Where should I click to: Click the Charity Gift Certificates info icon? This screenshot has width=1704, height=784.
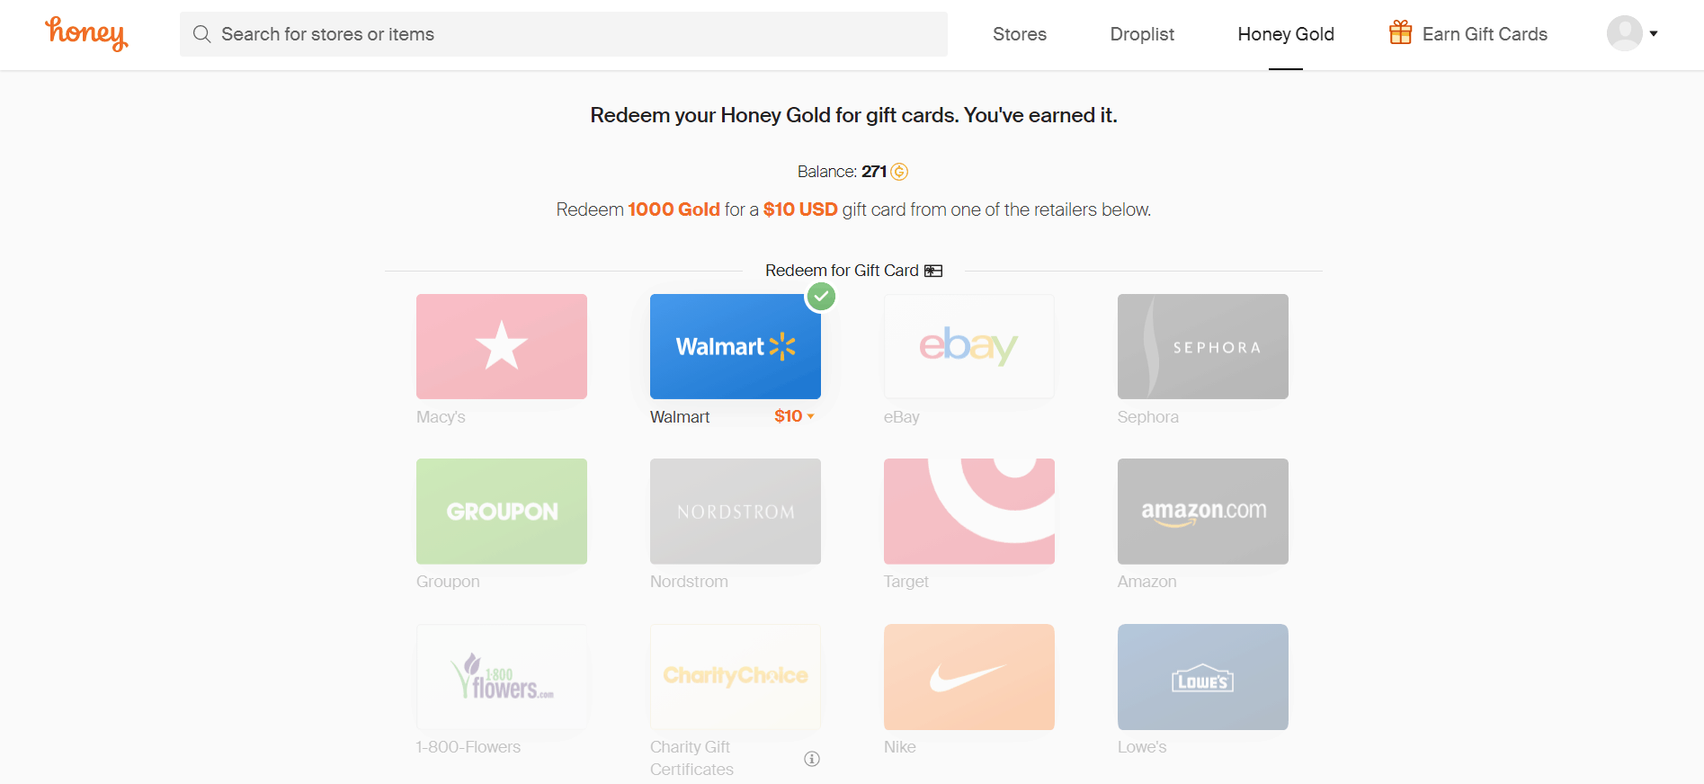pyautogui.click(x=811, y=759)
